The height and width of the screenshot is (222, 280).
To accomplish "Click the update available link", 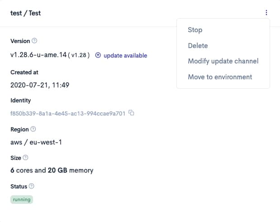I will [125, 55].
